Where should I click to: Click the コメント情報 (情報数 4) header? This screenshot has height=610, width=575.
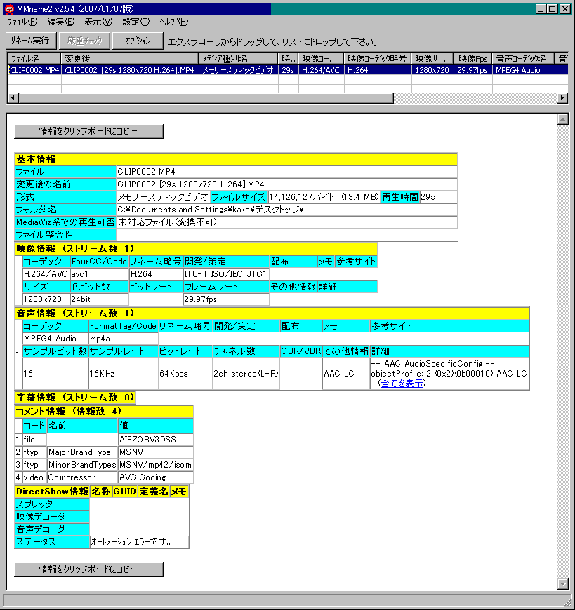pyautogui.click(x=104, y=411)
